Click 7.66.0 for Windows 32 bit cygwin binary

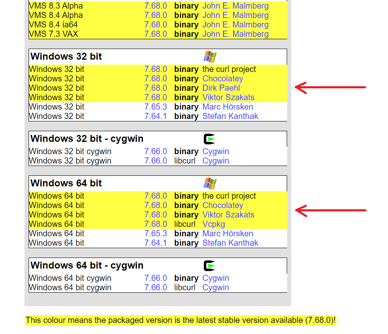click(x=156, y=151)
